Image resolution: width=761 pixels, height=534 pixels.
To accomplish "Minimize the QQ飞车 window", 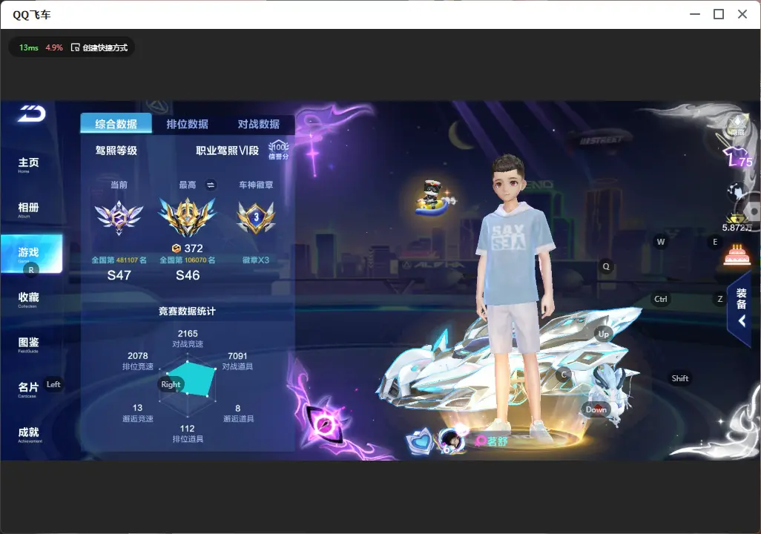I will (x=695, y=15).
